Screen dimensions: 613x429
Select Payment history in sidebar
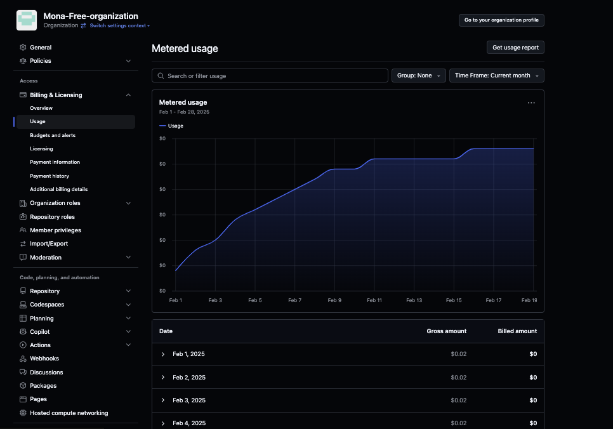pos(49,176)
